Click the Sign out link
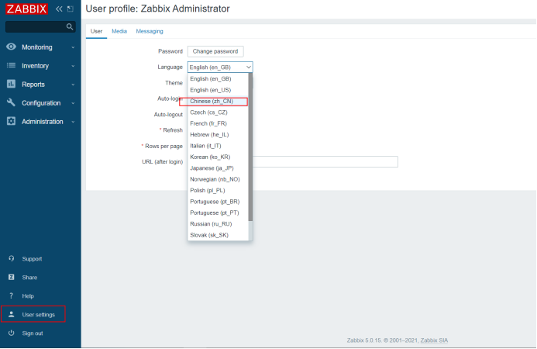Viewport: 537px width, 349px height. pyautogui.click(x=33, y=333)
